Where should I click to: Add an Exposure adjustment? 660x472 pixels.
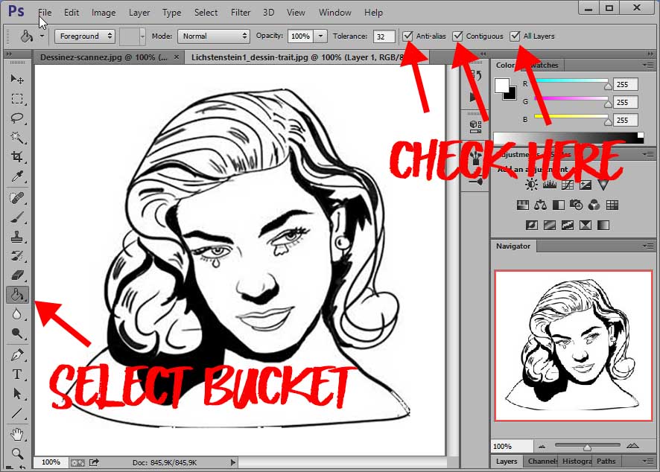pos(586,185)
